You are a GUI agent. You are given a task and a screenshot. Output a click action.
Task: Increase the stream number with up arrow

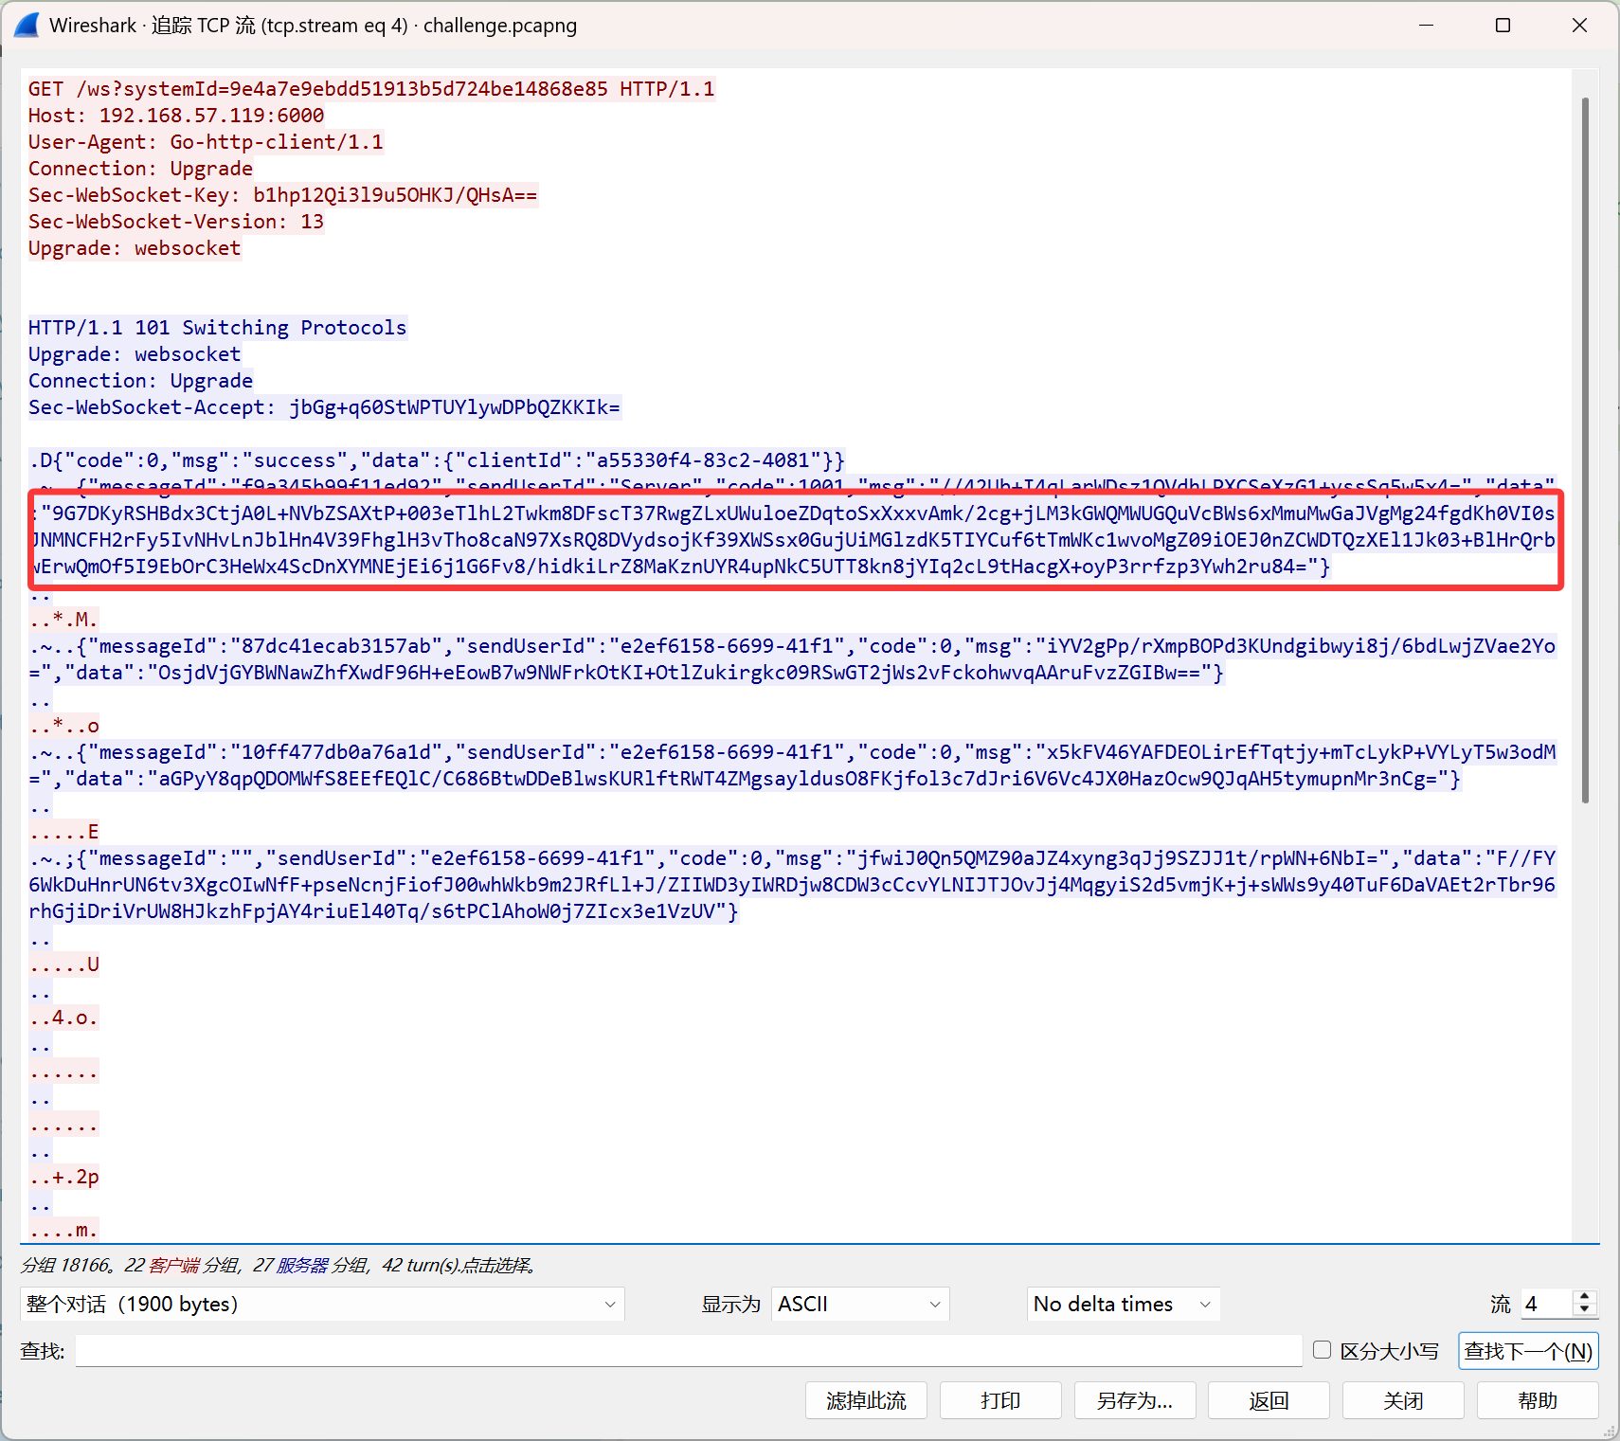[1584, 1296]
